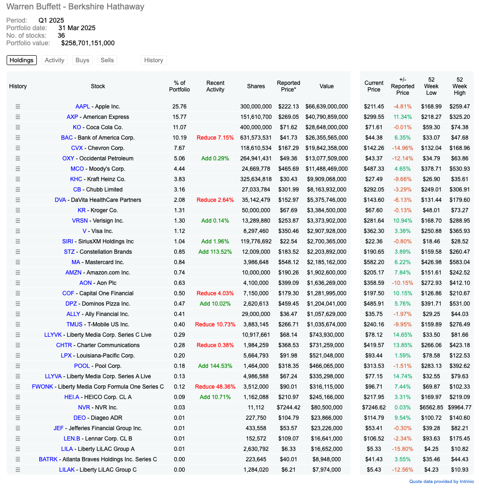Click the '52 Week Low' column header
Viewport: 479px width, 491px height.
pos(431,86)
